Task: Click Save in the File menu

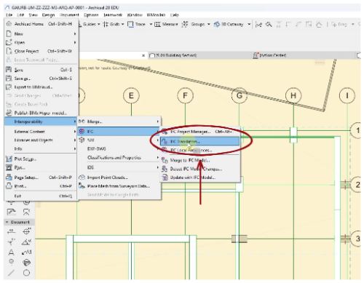Action: tap(41, 70)
